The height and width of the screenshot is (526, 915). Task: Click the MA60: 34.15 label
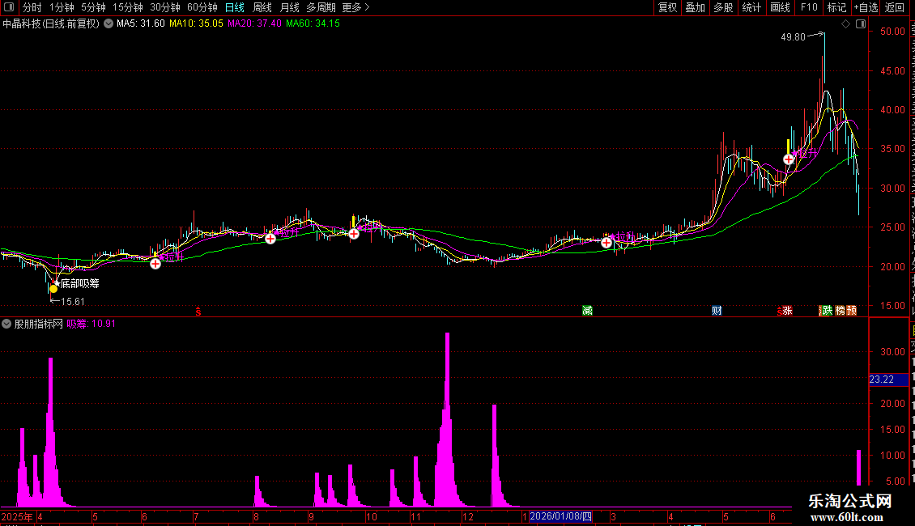pyautogui.click(x=313, y=24)
